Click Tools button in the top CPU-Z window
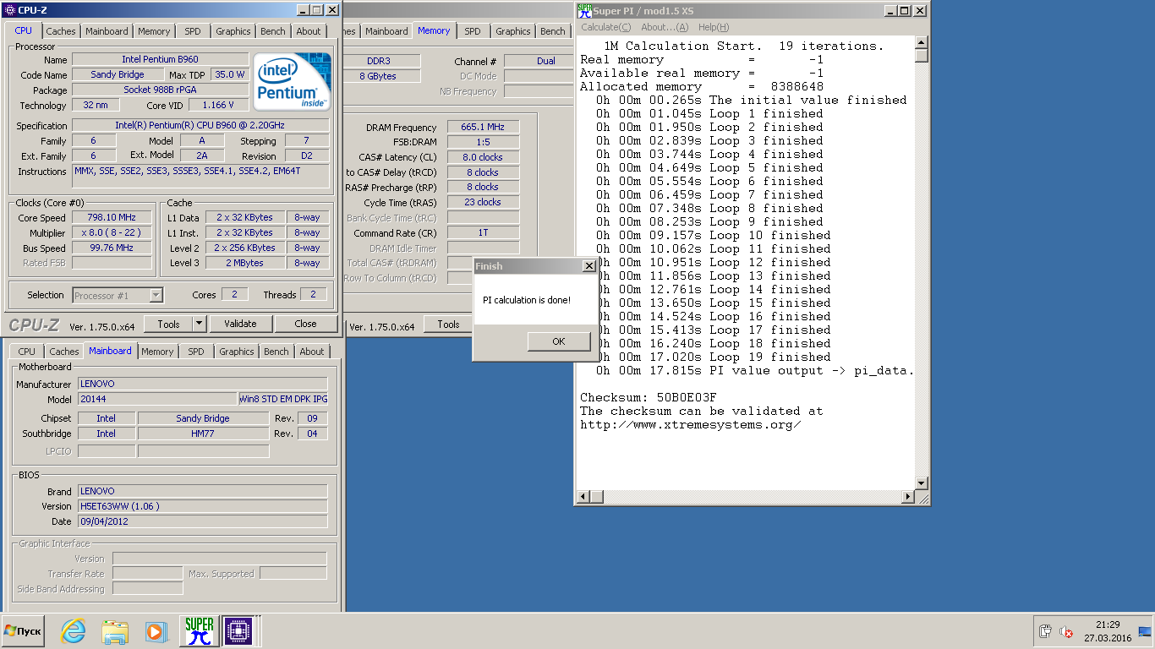 tap(168, 324)
